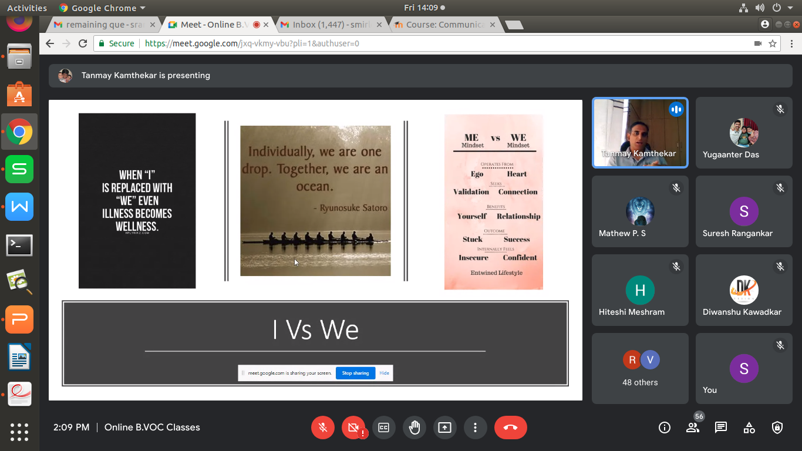802x451 pixels.
Task: Click the Stop sharing button
Action: [355, 373]
